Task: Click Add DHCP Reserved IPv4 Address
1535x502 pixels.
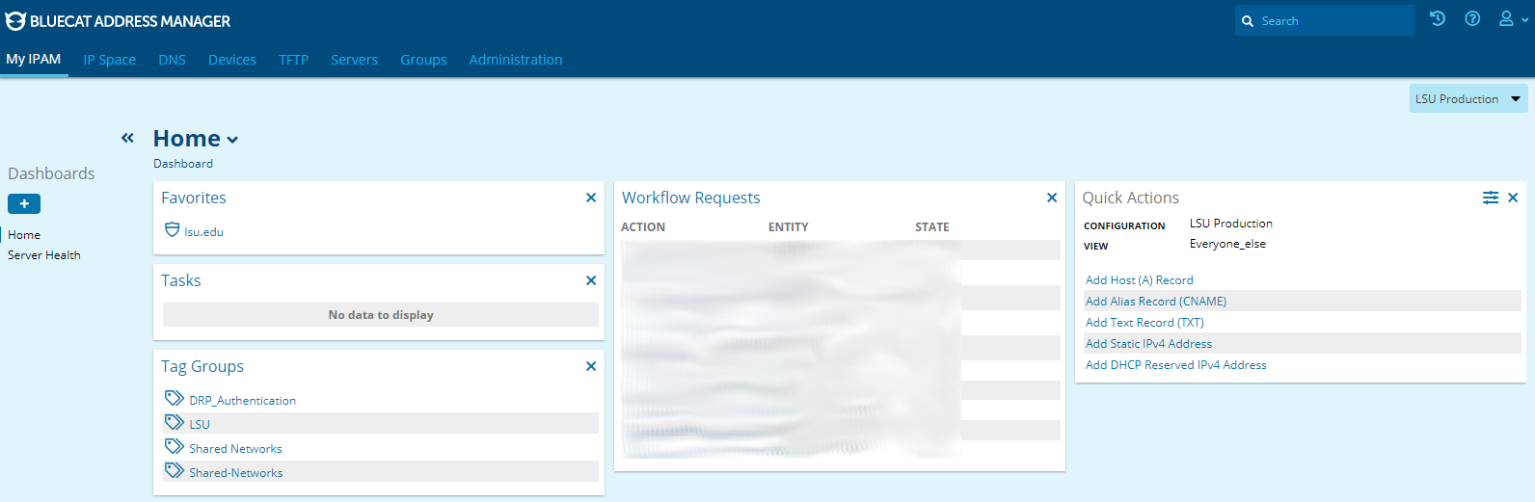Action: click(1176, 365)
